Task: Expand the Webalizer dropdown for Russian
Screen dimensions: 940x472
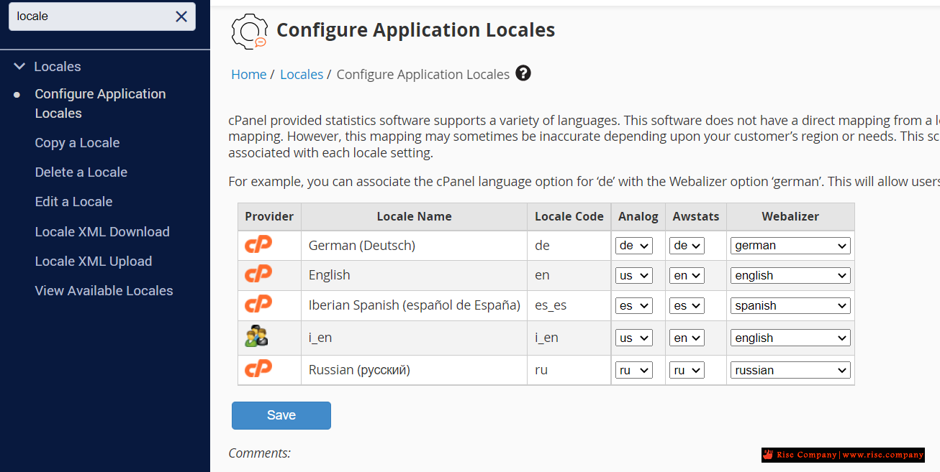Action: tap(790, 371)
